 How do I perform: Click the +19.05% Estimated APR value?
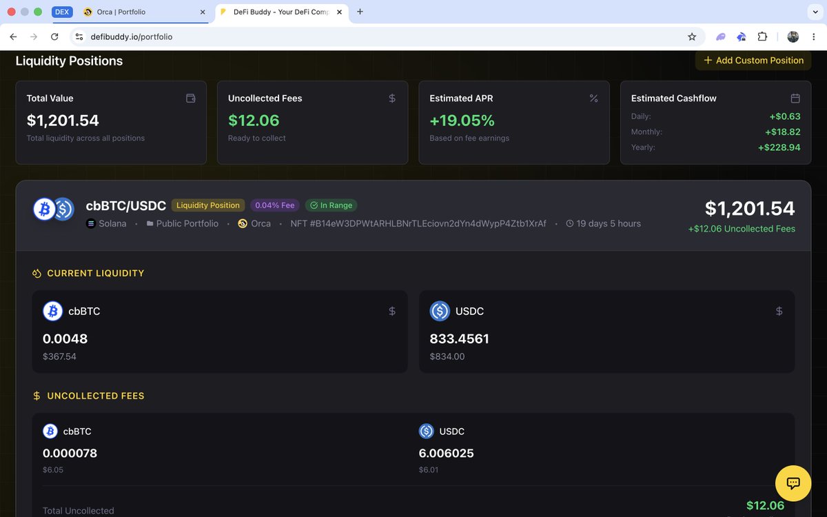pyautogui.click(x=462, y=121)
